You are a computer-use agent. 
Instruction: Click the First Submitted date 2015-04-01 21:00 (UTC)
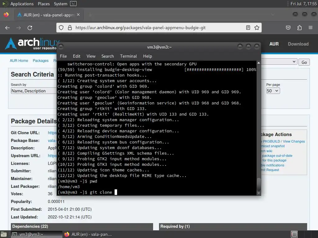pos(70,209)
